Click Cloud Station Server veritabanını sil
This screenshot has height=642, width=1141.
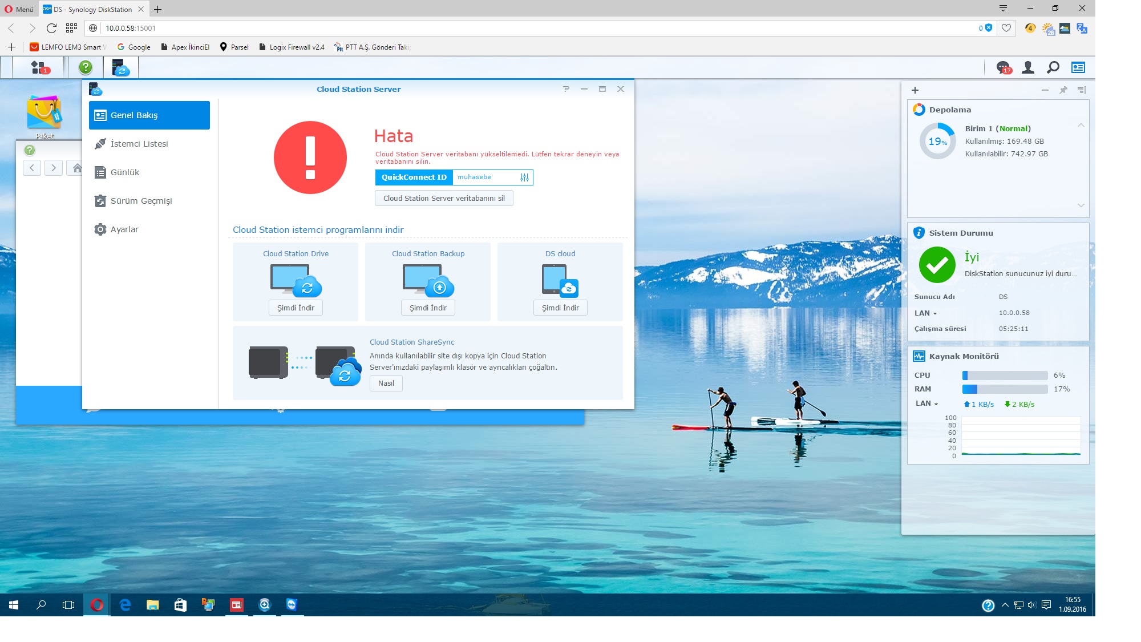444,199
